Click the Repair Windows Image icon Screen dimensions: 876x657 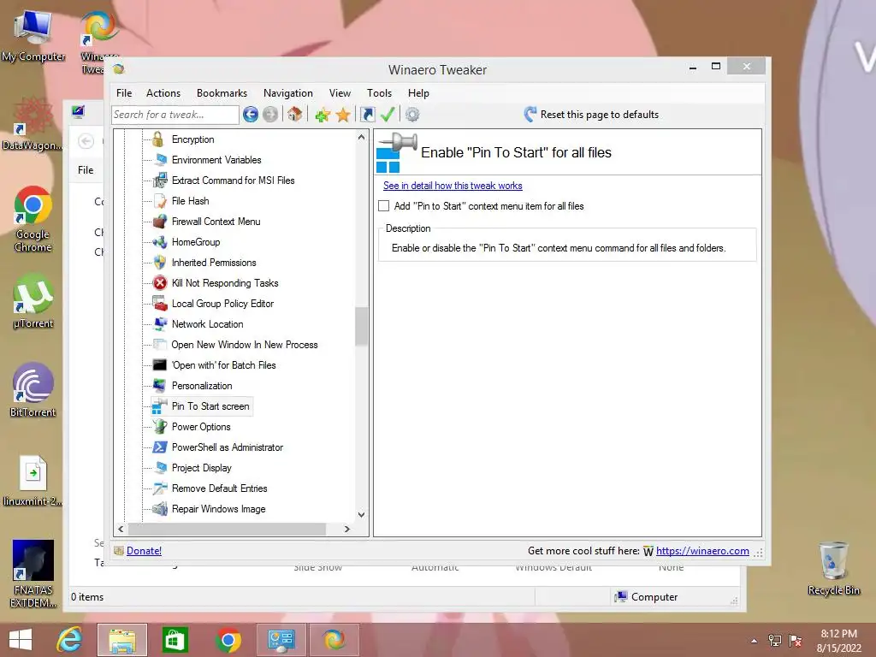click(x=160, y=509)
